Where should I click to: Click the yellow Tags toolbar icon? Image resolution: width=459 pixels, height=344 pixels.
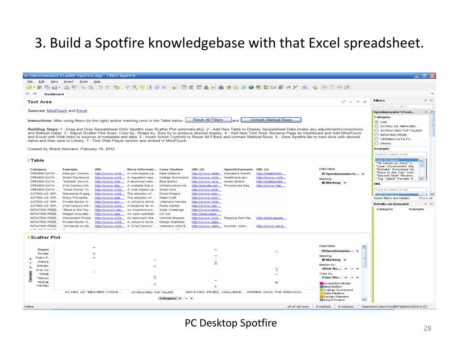pyautogui.click(x=142, y=87)
